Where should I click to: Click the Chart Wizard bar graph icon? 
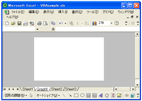[x=95, y=23]
